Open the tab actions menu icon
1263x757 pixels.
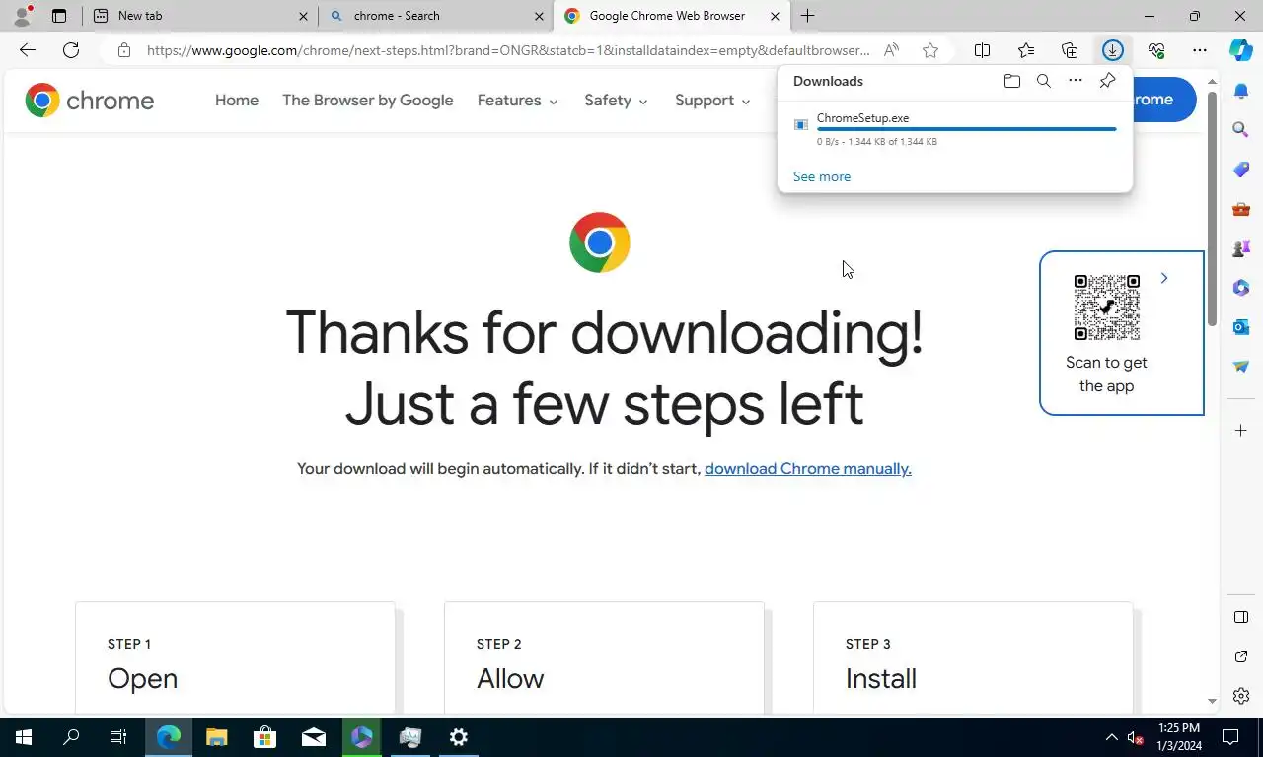click(59, 16)
